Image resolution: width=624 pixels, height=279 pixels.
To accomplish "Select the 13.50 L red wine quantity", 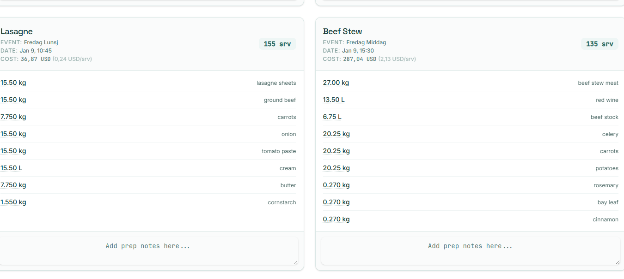I will click(334, 100).
